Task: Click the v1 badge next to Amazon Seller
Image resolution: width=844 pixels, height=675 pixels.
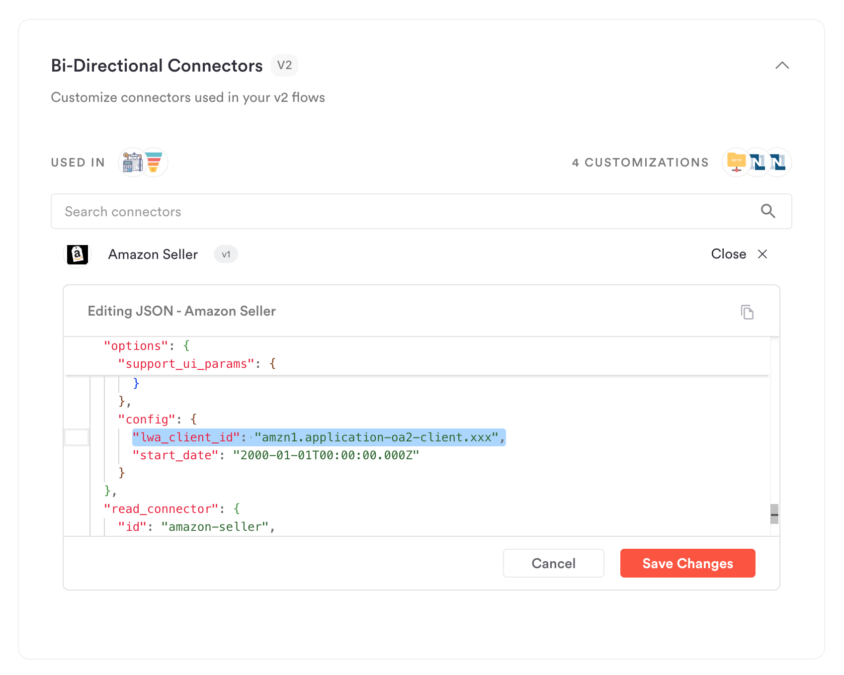Action: click(x=226, y=254)
